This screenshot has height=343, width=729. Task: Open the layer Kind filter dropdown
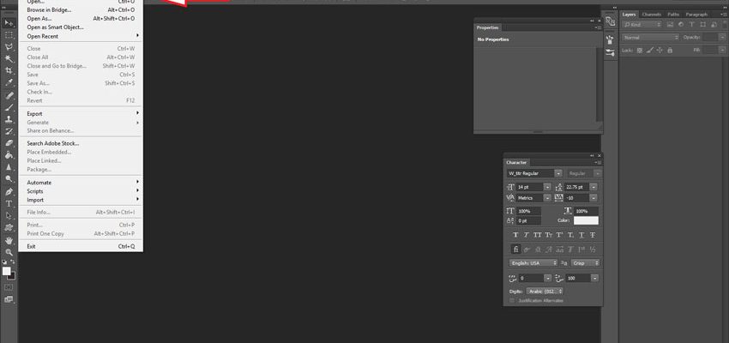coord(642,25)
